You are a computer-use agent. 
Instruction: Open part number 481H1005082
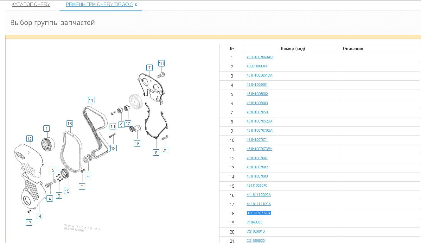point(257,94)
